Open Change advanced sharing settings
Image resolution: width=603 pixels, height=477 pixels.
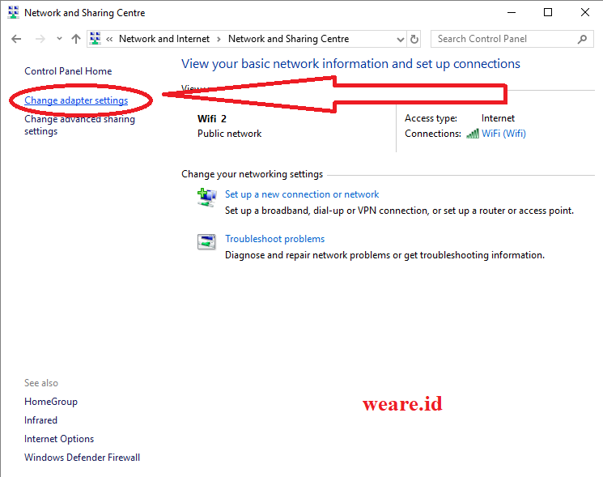[79, 125]
